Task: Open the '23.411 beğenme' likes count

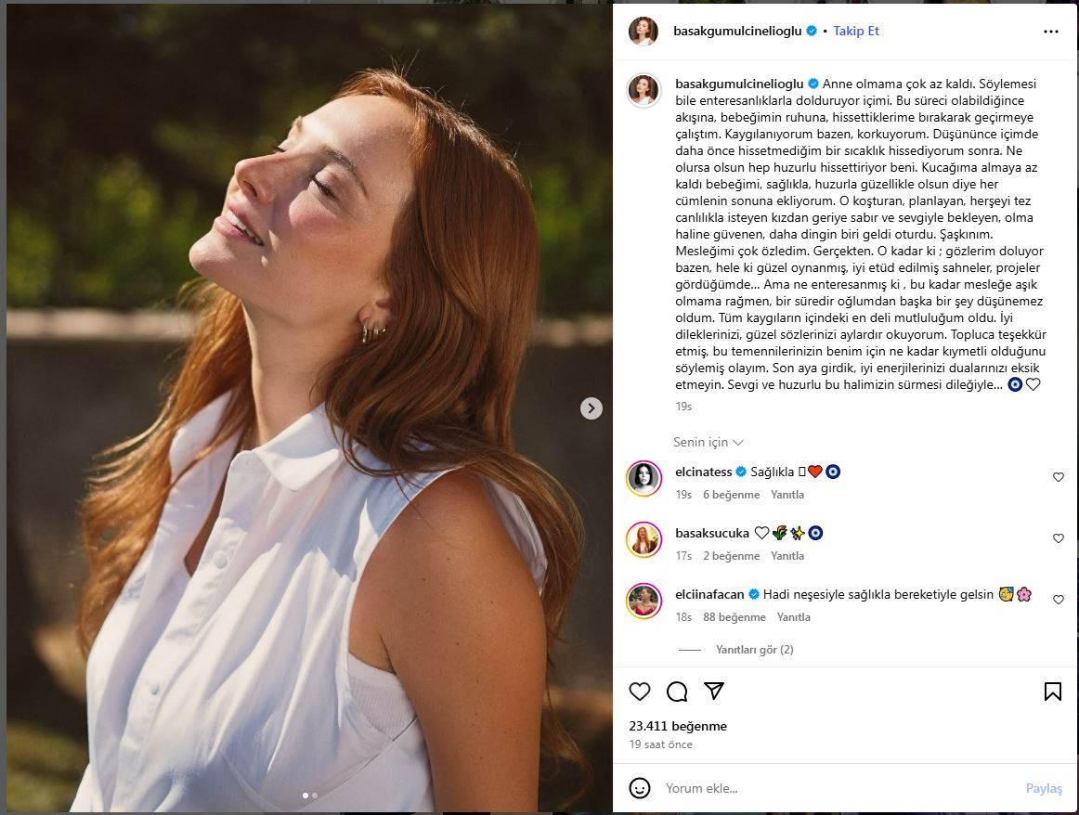Action: tap(678, 726)
